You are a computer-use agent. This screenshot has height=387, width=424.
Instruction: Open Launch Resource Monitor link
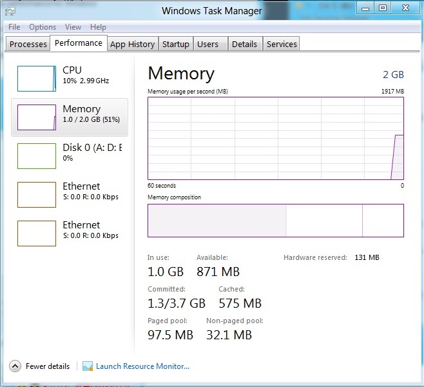(142, 366)
